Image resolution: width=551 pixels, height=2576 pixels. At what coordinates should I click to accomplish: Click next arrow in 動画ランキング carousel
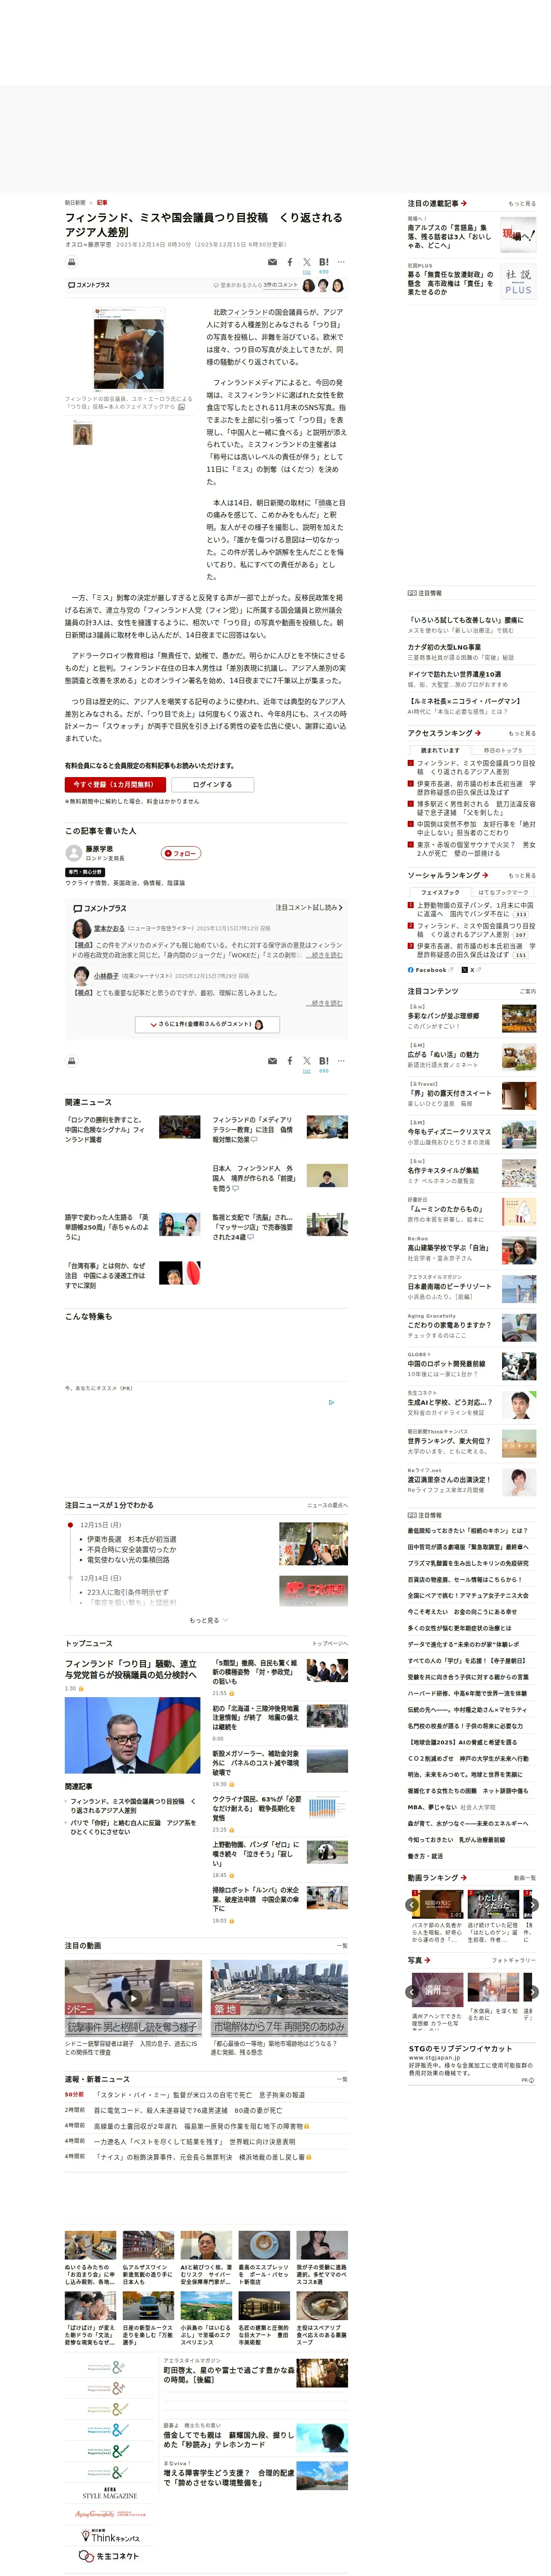[532, 1905]
